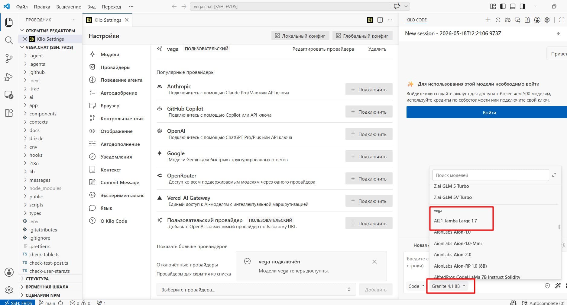Click the blue 'Войти' button

click(x=487, y=112)
